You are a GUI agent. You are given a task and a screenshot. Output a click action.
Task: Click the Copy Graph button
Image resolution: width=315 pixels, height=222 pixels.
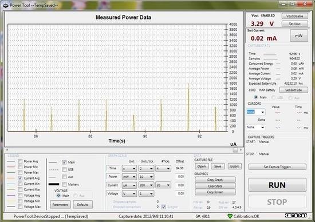[x=215, y=180]
